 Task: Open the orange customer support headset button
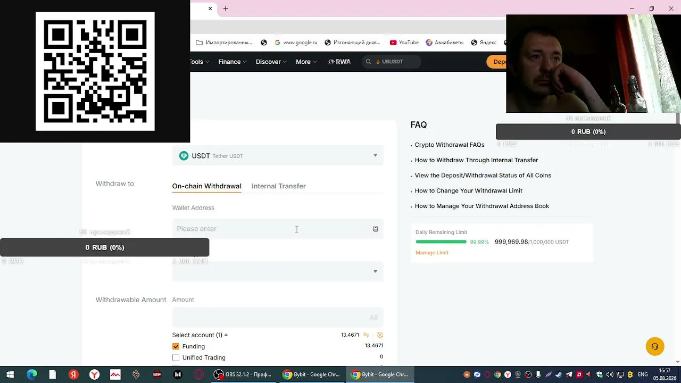point(655,346)
